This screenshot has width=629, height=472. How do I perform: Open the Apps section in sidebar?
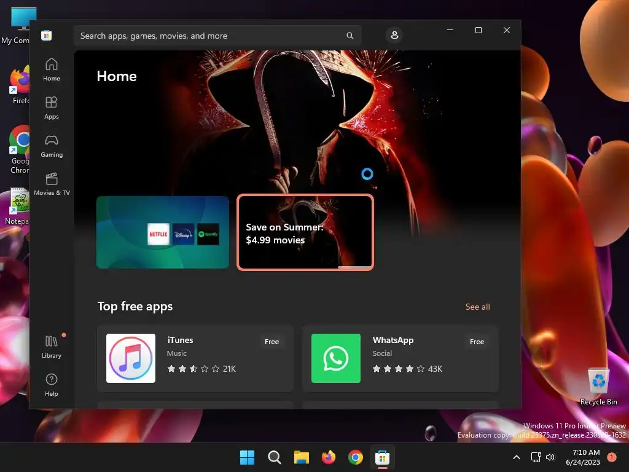[x=52, y=108]
